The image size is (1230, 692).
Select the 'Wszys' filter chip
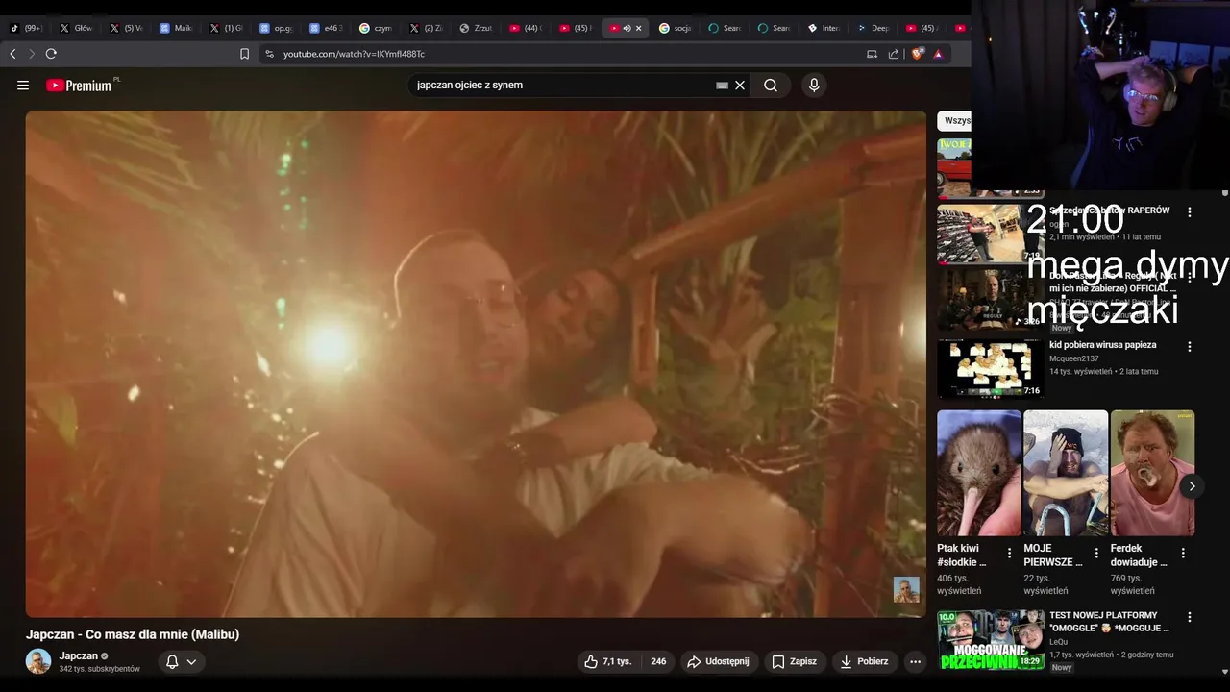point(954,120)
